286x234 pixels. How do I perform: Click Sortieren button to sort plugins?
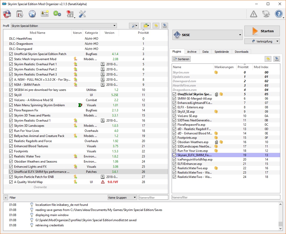coord(181,59)
